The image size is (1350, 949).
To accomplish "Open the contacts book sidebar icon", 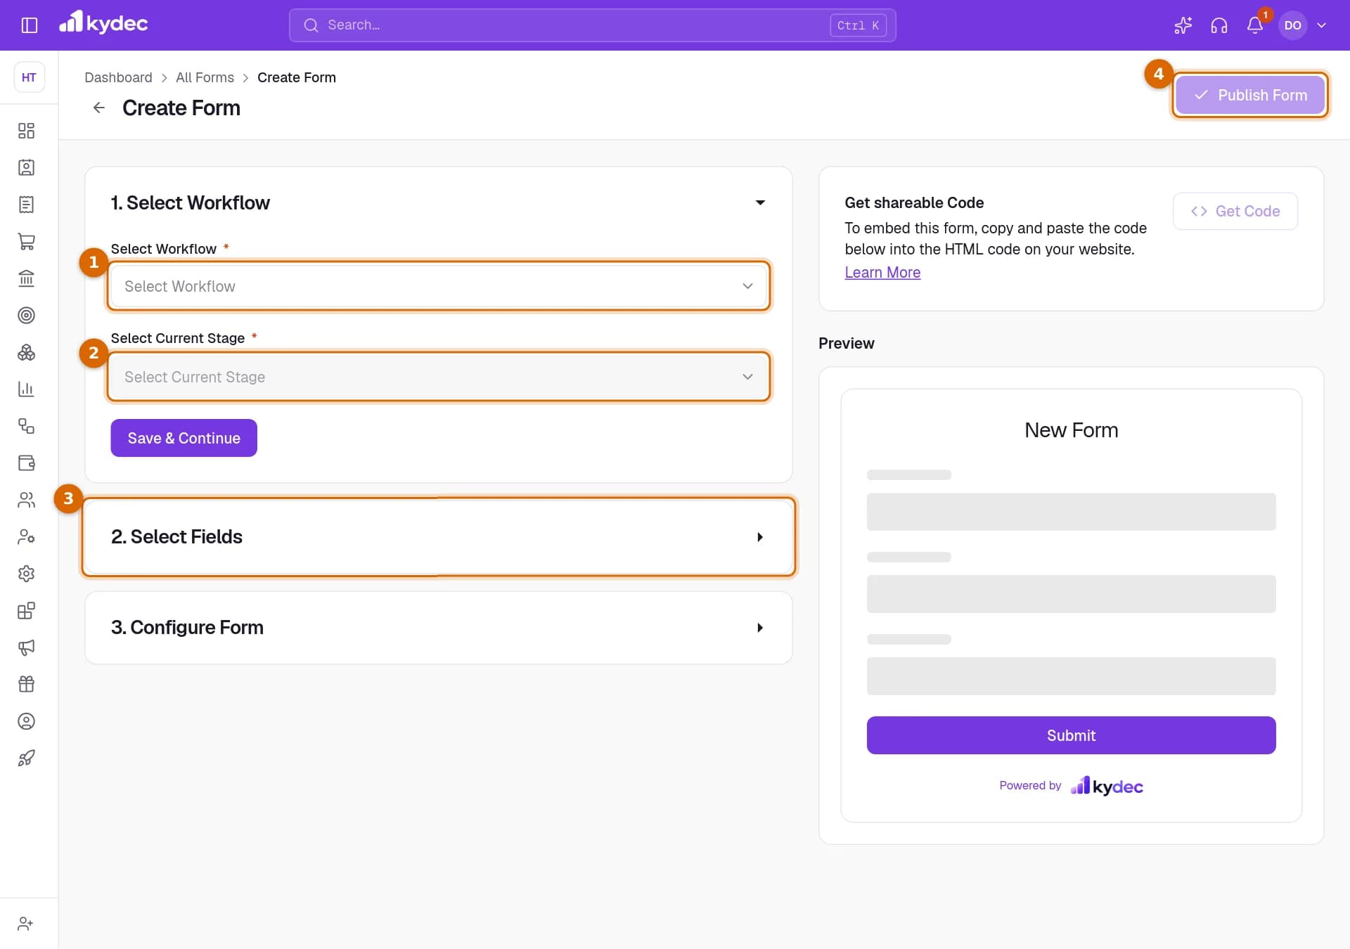I will 26,167.
